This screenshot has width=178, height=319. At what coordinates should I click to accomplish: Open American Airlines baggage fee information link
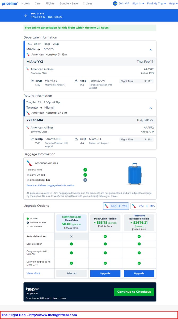click(x=50, y=185)
